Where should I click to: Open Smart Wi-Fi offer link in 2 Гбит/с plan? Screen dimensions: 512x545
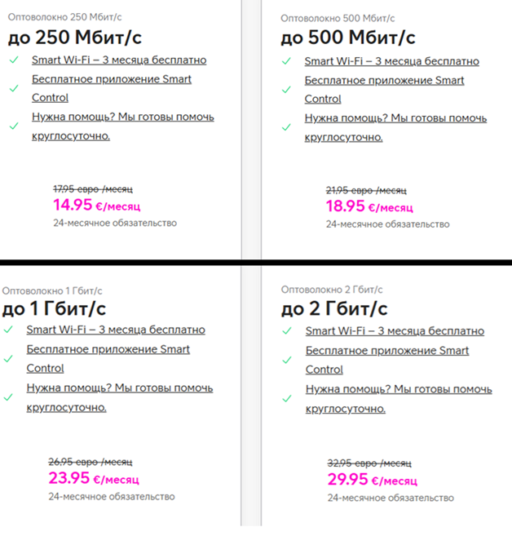(x=395, y=331)
